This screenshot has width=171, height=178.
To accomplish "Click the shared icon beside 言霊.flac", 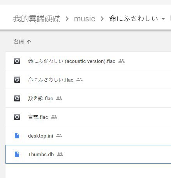I will 54,117.
